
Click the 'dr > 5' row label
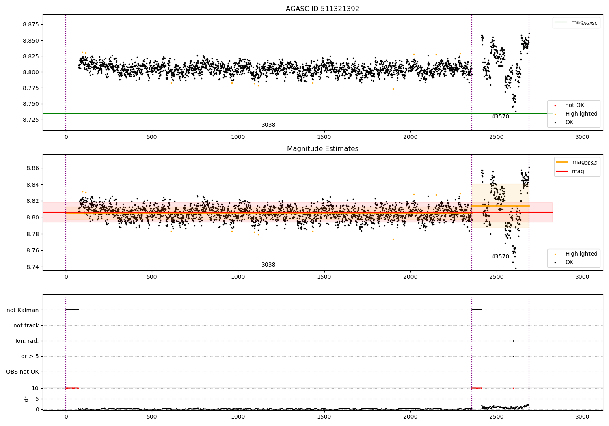point(30,356)
